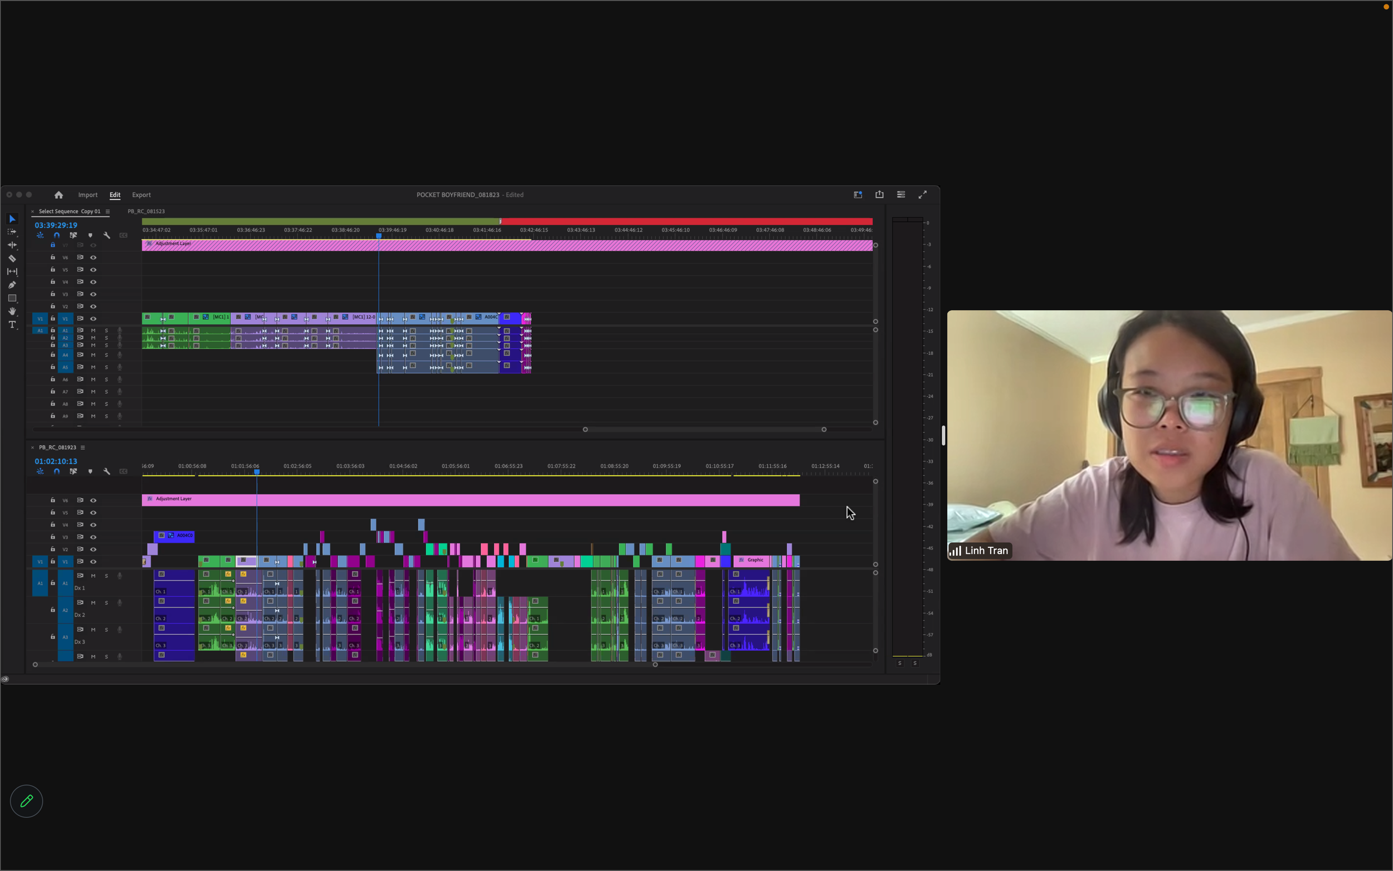This screenshot has width=1393, height=871.
Task: Select the Track Select Forward tool
Action: [12, 232]
